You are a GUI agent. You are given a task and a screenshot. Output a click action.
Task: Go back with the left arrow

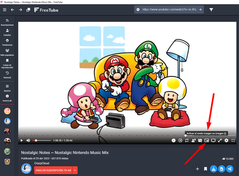click(12, 10)
